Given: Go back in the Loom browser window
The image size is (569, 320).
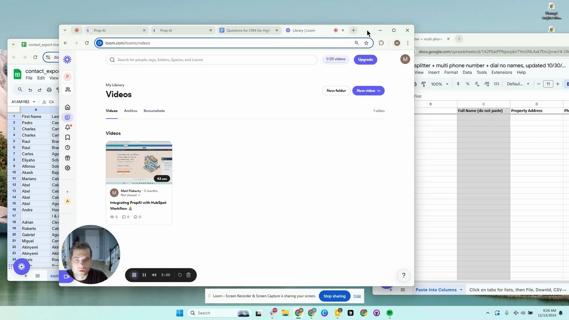Looking at the screenshot, I should pyautogui.click(x=65, y=43).
